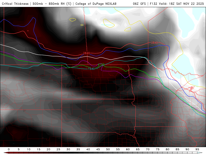The width and height of the screenshot is (206, 154).
Task: Select the "30" color scale label
Action: click(68, 149)
